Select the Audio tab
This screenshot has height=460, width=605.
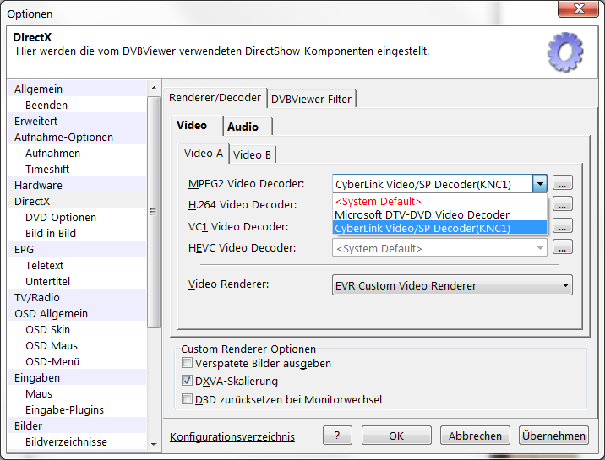[x=248, y=127]
